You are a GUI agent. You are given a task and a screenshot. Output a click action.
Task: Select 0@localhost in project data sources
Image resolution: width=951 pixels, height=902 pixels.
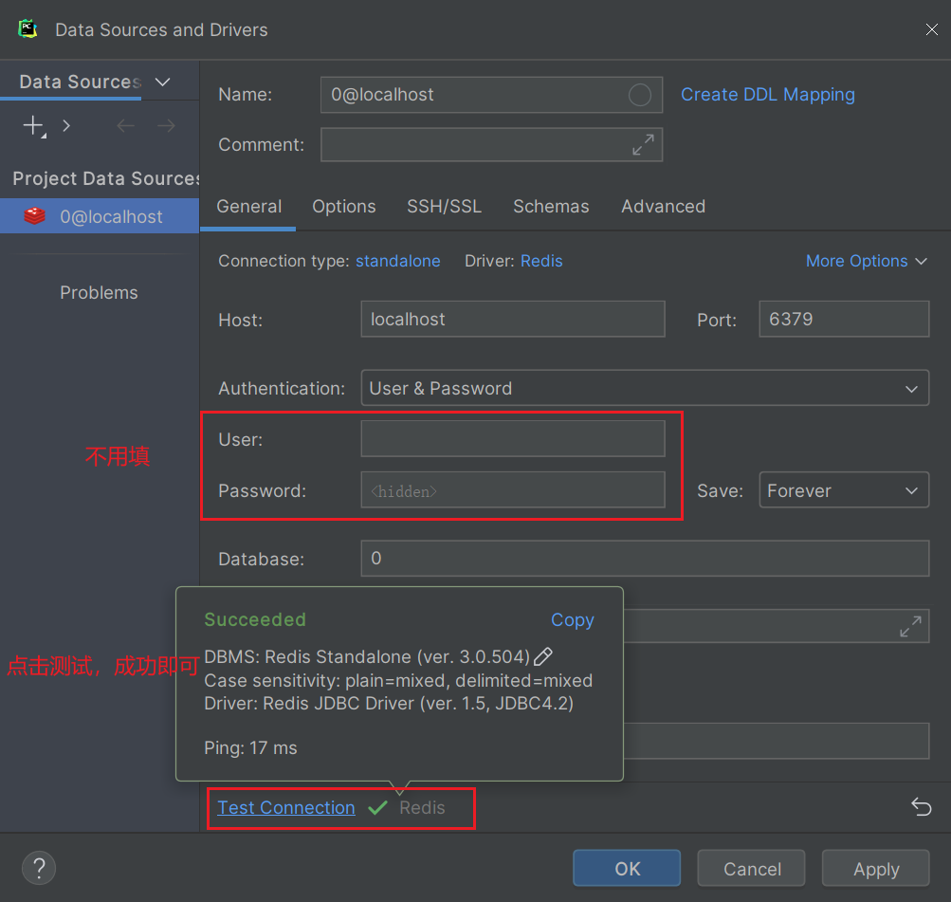click(100, 216)
